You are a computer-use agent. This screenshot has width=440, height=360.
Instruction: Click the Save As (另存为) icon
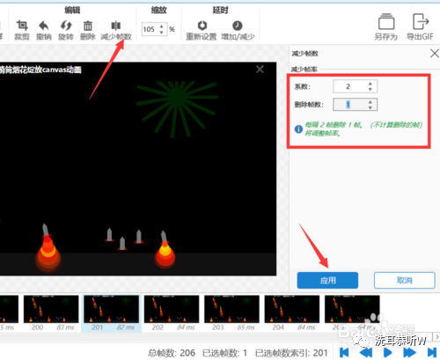click(x=386, y=22)
